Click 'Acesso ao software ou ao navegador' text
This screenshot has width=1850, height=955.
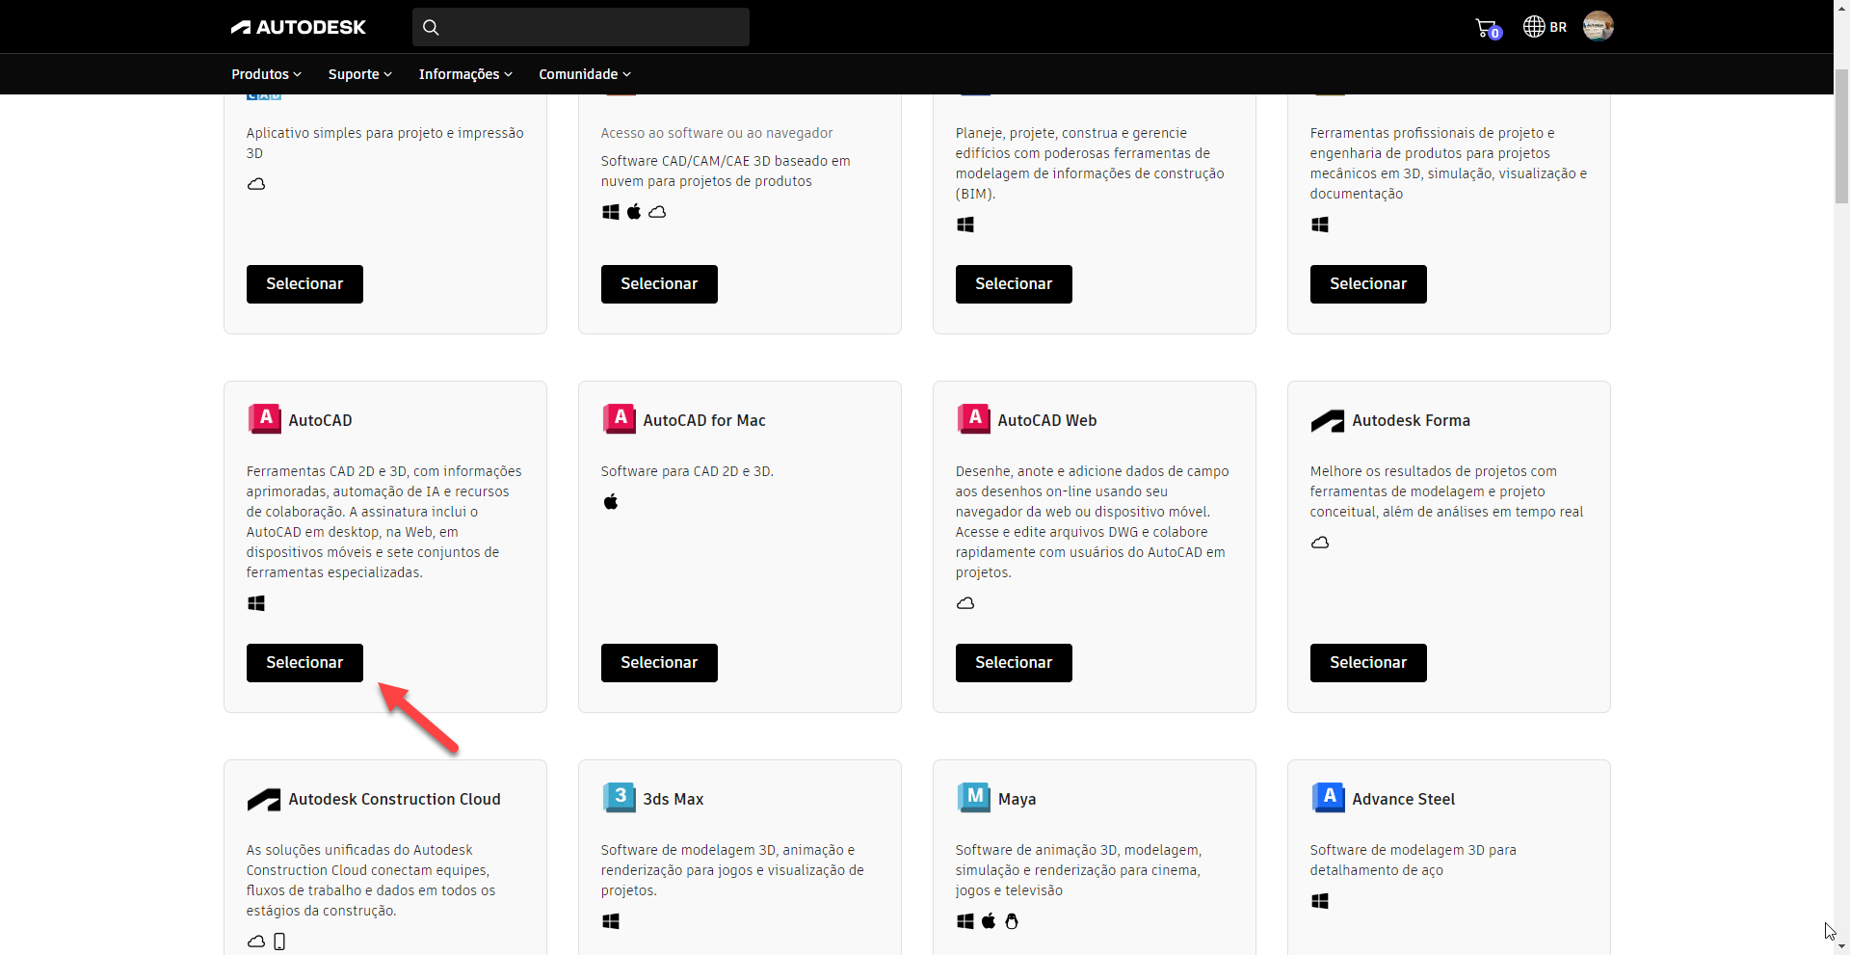coord(717,133)
